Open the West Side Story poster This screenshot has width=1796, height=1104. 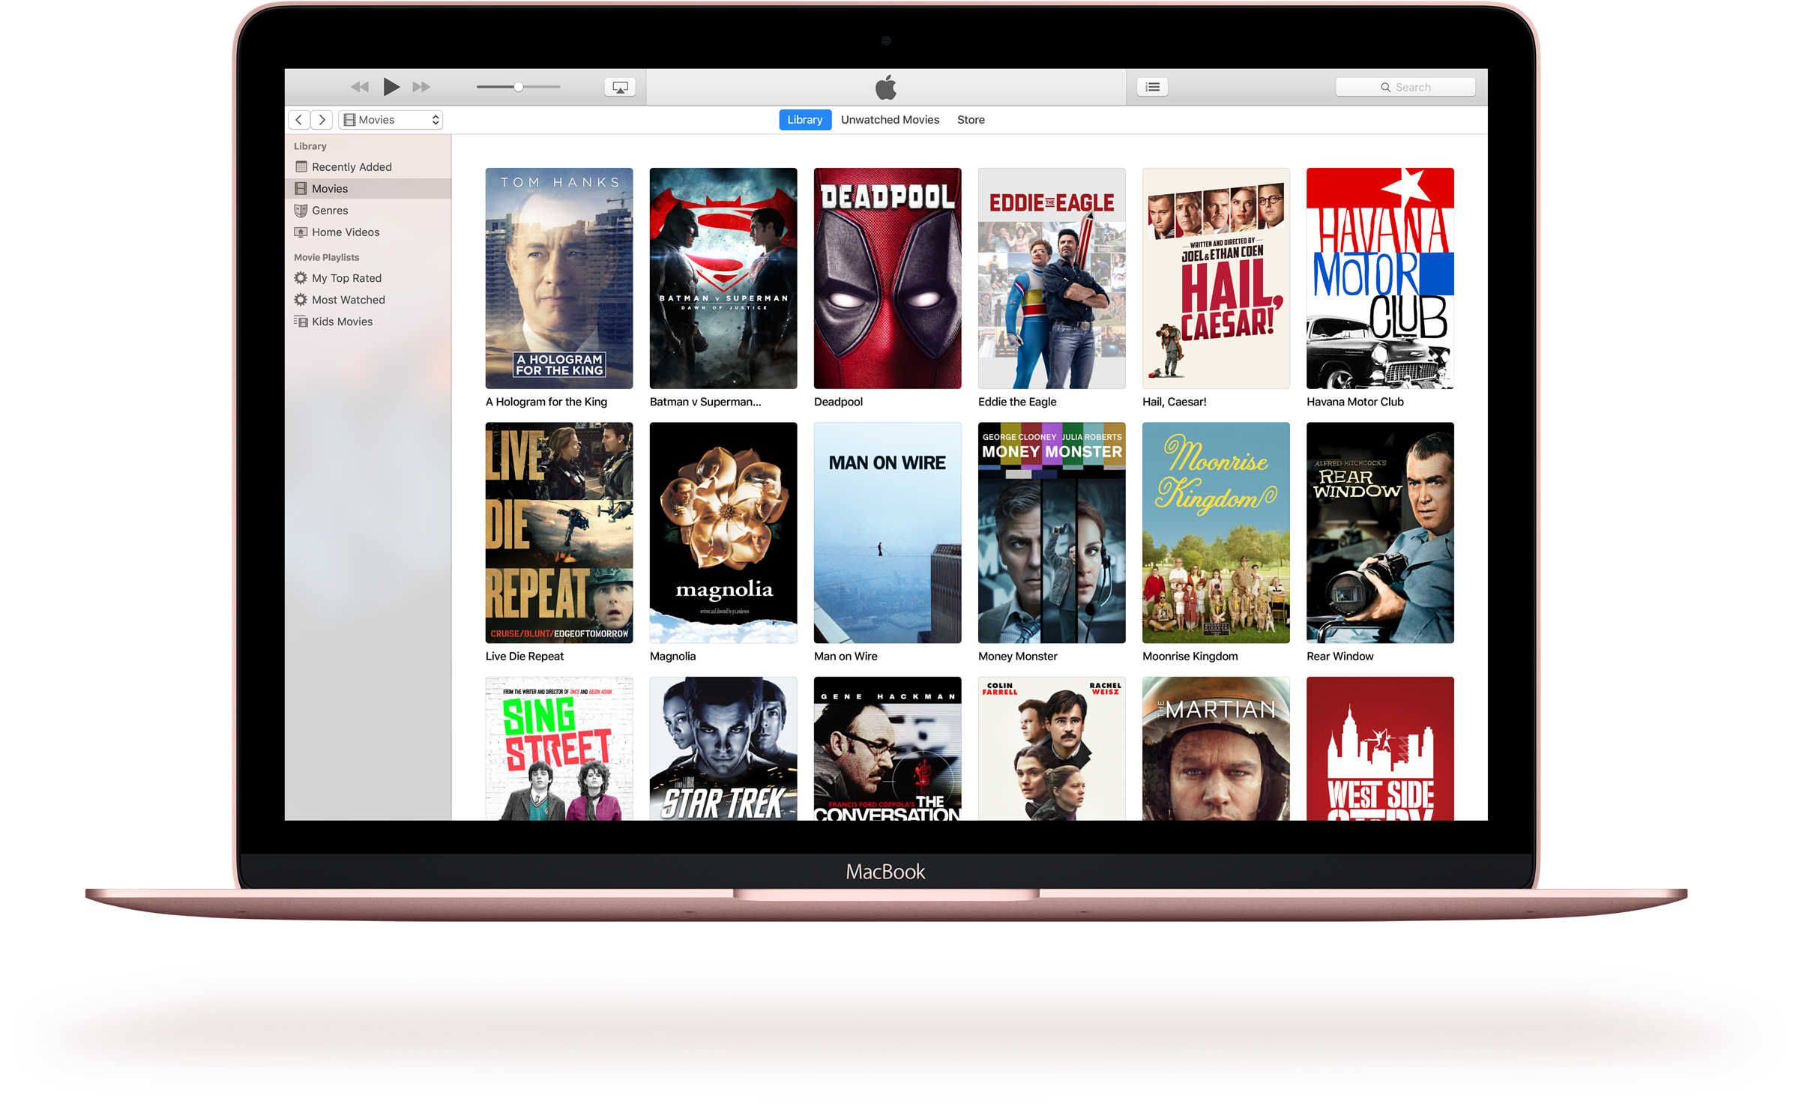click(1380, 749)
